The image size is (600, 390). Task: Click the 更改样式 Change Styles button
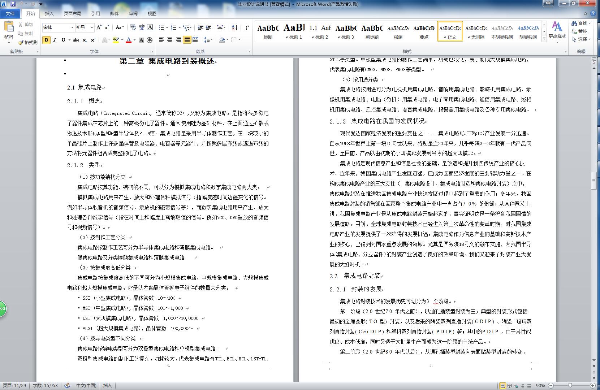(557, 32)
